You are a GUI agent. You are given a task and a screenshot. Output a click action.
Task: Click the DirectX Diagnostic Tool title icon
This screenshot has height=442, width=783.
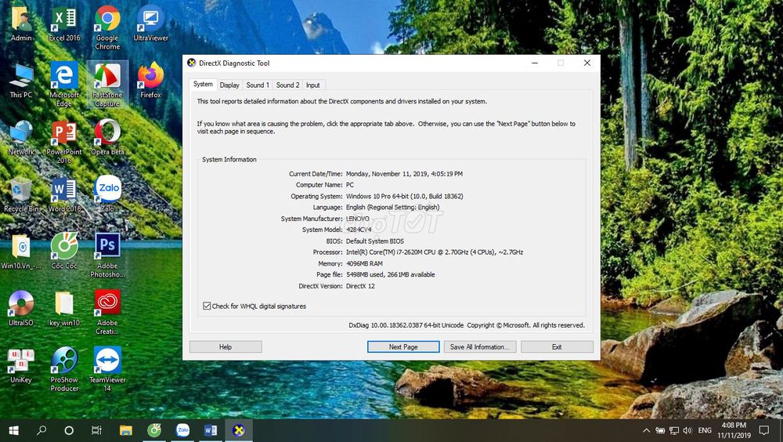point(191,63)
